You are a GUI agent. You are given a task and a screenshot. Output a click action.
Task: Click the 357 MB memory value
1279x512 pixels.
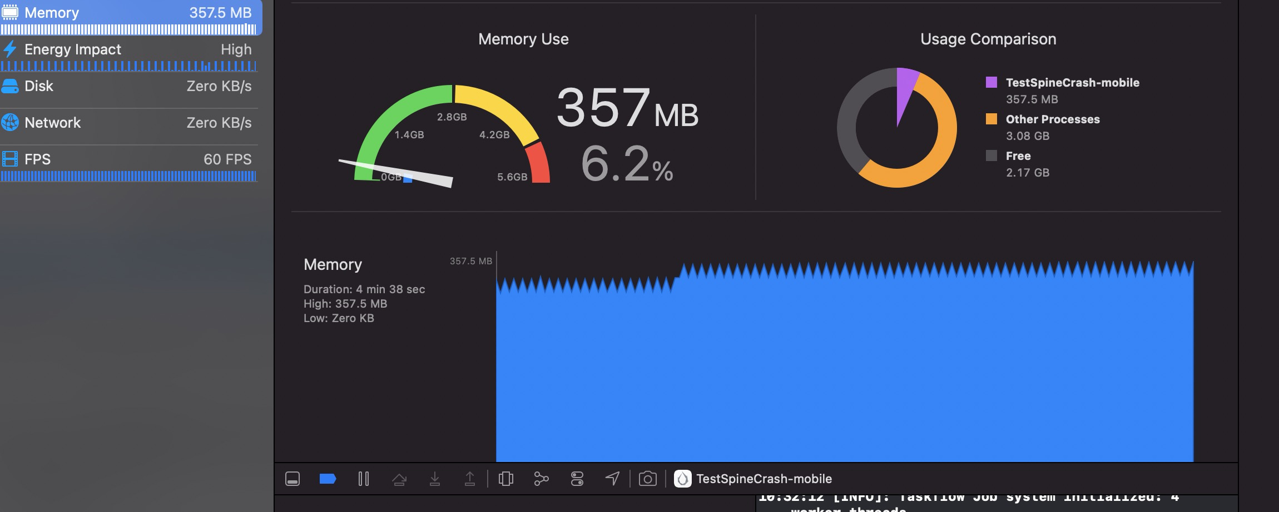tap(627, 108)
